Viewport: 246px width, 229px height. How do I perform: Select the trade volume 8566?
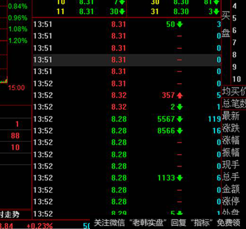[166, 131]
